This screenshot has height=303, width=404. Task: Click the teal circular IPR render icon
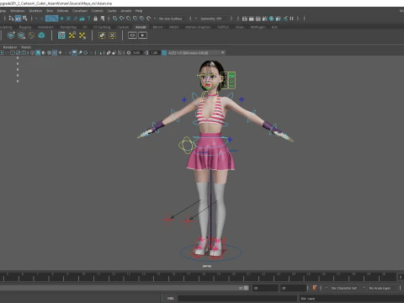(271, 19)
